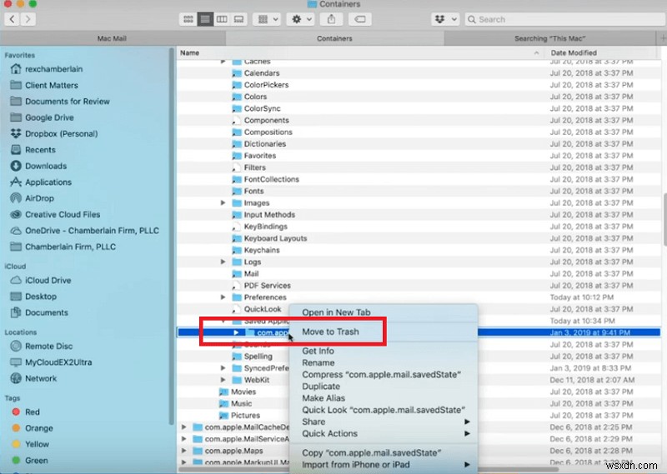Image resolution: width=667 pixels, height=474 pixels.
Task: Open the Share submenu
Action: [x=384, y=422]
